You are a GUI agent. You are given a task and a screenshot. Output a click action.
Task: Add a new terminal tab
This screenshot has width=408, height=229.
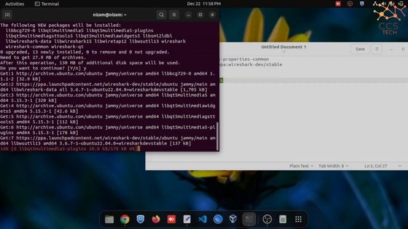tap(7, 15)
